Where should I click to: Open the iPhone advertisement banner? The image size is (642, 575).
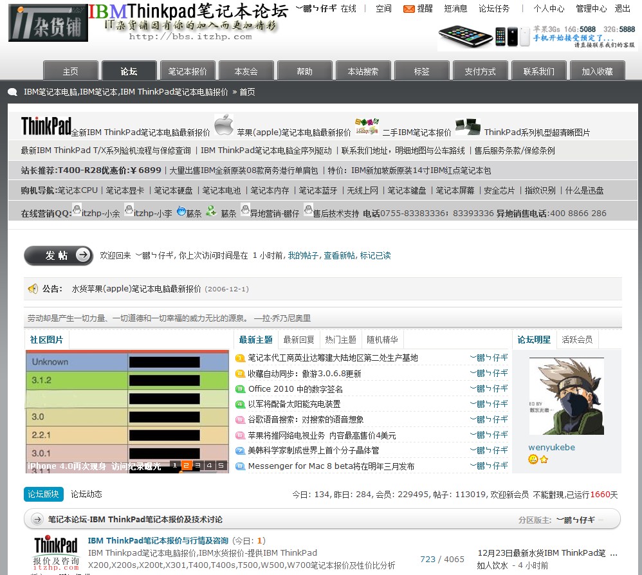tap(537, 37)
